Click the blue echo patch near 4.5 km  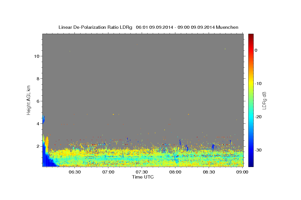point(43,119)
